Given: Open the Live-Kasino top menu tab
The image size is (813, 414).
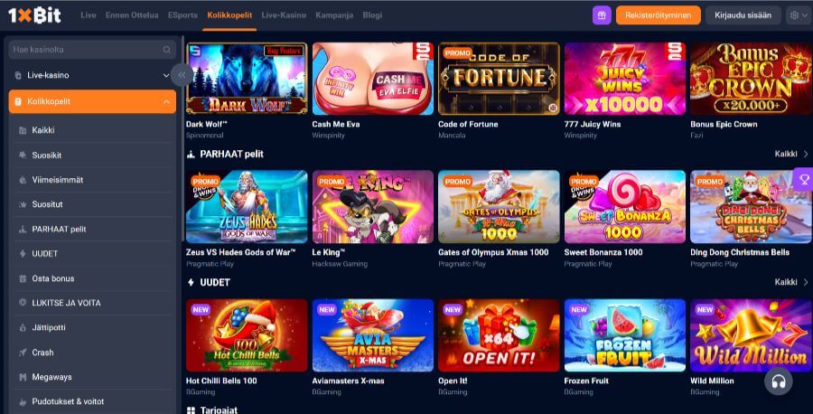Looking at the screenshot, I should coord(284,15).
